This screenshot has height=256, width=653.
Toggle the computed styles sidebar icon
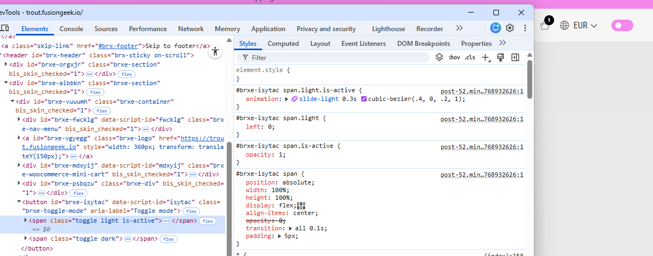click(515, 57)
